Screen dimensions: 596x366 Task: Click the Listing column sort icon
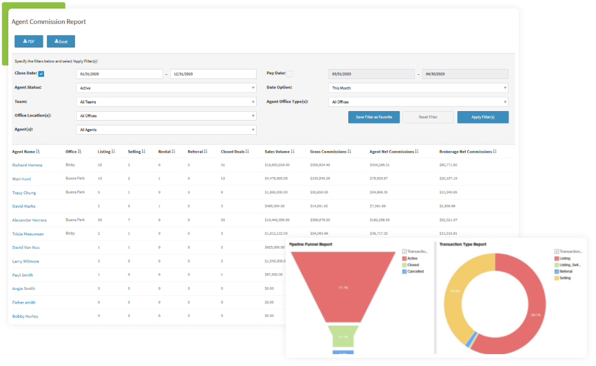click(114, 152)
